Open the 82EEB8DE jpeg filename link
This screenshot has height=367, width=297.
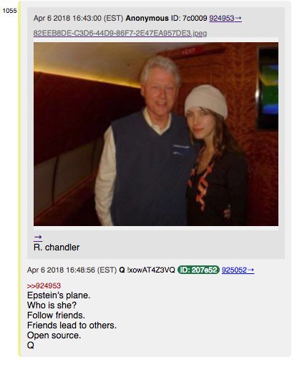120,33
